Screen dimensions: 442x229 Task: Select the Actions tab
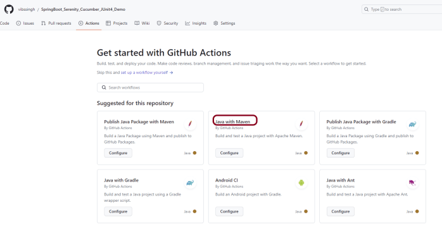tap(89, 23)
